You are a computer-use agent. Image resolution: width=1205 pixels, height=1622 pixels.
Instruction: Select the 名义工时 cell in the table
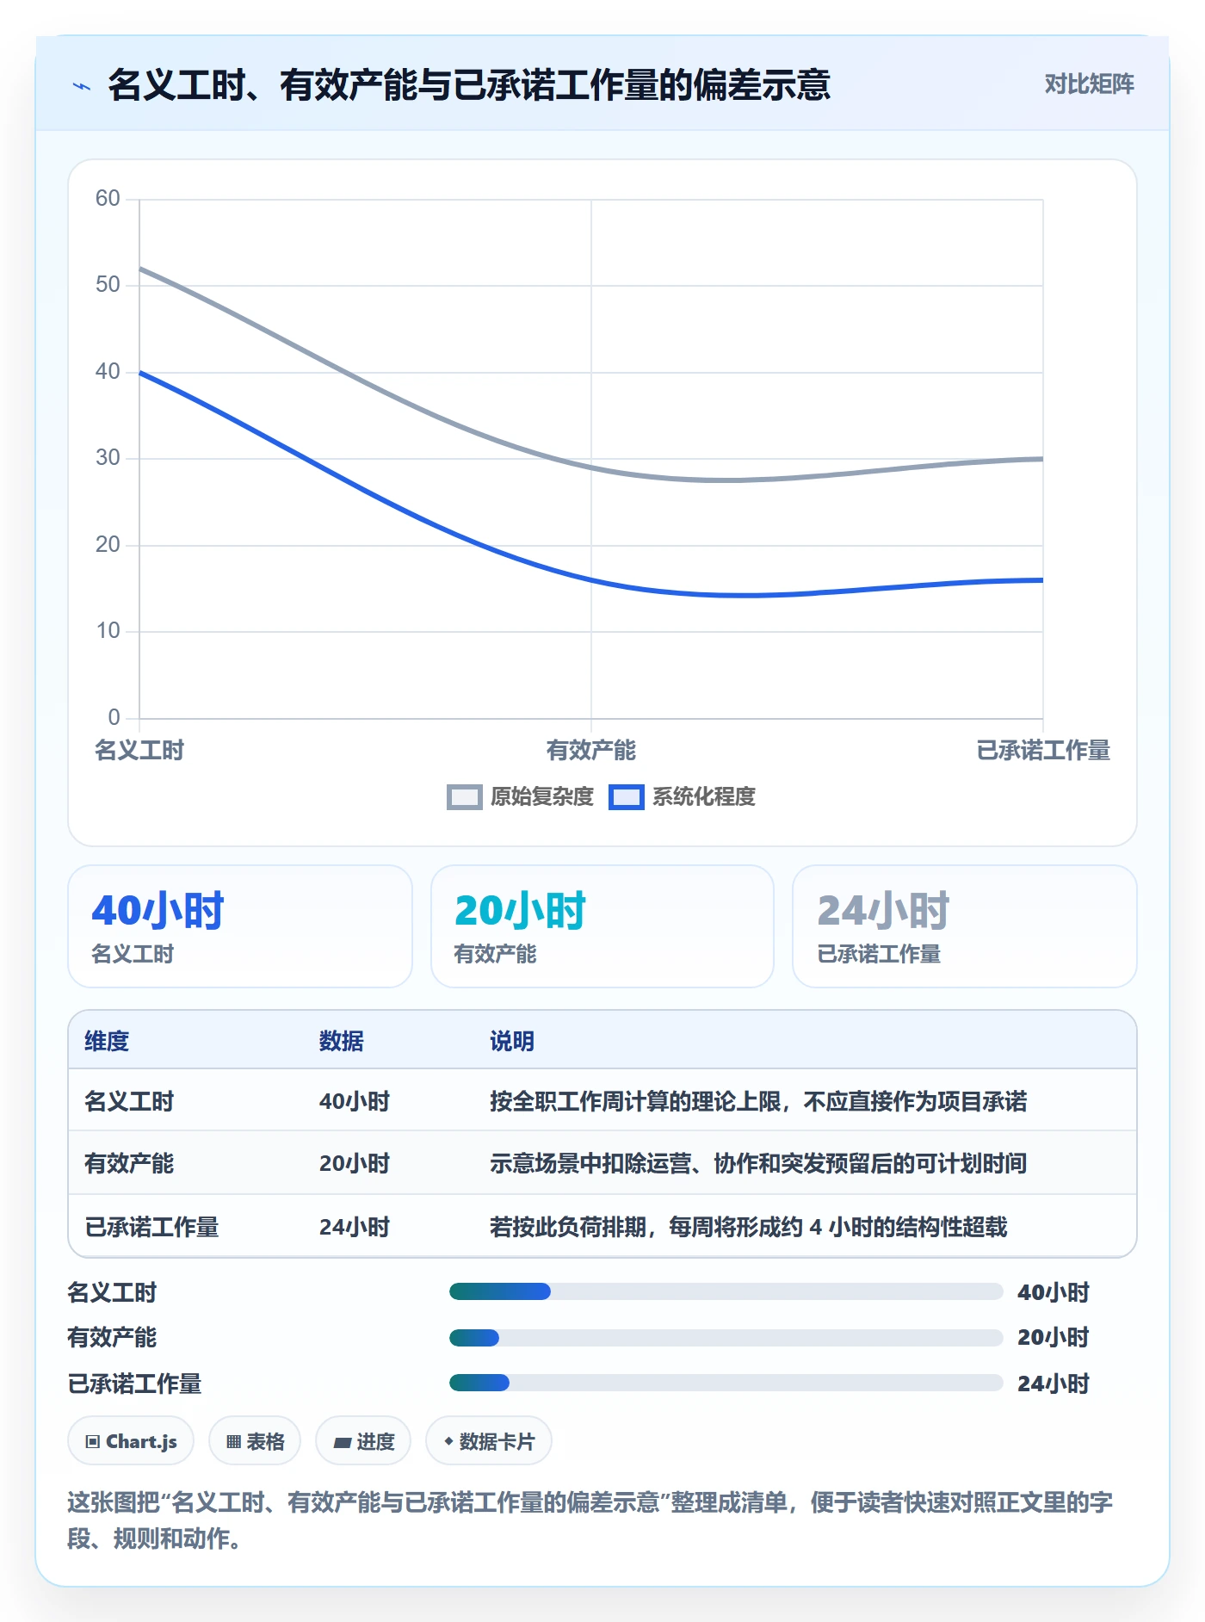click(129, 1101)
